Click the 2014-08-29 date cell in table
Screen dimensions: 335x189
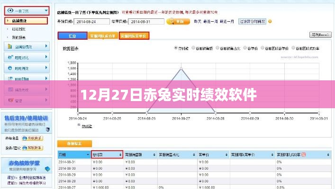point(67,175)
